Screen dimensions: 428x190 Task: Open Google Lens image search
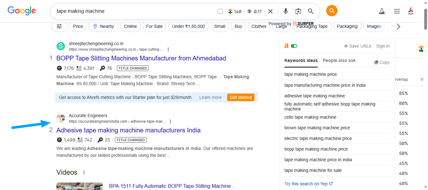tap(298, 11)
